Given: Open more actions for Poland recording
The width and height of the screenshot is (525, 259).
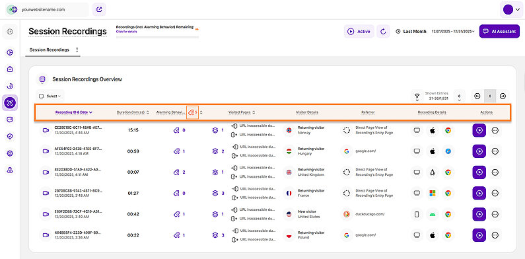Looking at the screenshot, I should click(x=495, y=235).
